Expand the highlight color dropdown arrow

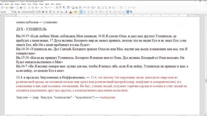[x=78, y=12]
